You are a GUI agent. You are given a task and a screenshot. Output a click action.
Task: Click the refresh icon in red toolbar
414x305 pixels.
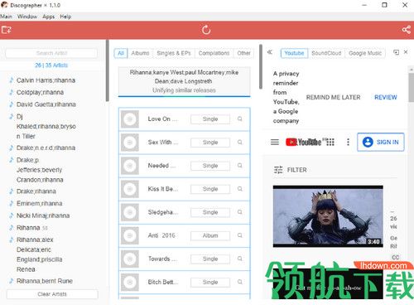(206, 30)
